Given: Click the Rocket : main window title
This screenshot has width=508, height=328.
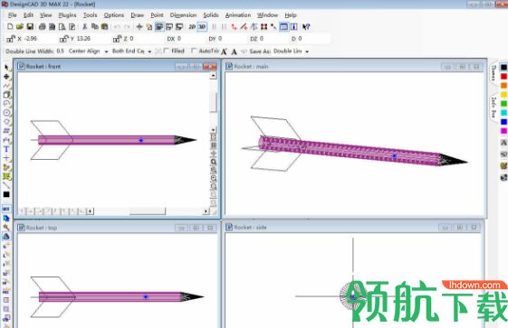Looking at the screenshot, I should 251,66.
